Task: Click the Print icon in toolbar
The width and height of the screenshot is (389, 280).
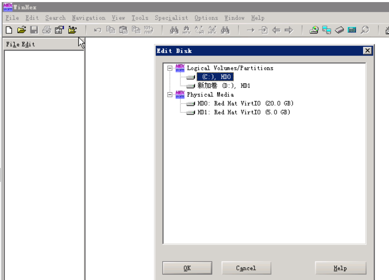Action: pos(47,30)
